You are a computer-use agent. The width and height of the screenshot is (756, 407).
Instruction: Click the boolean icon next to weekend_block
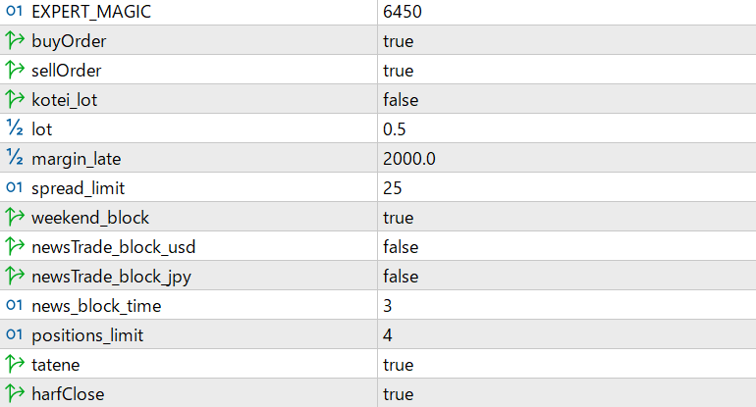pyautogui.click(x=15, y=218)
